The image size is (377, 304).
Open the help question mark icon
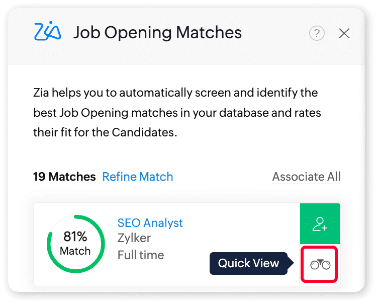click(x=317, y=33)
